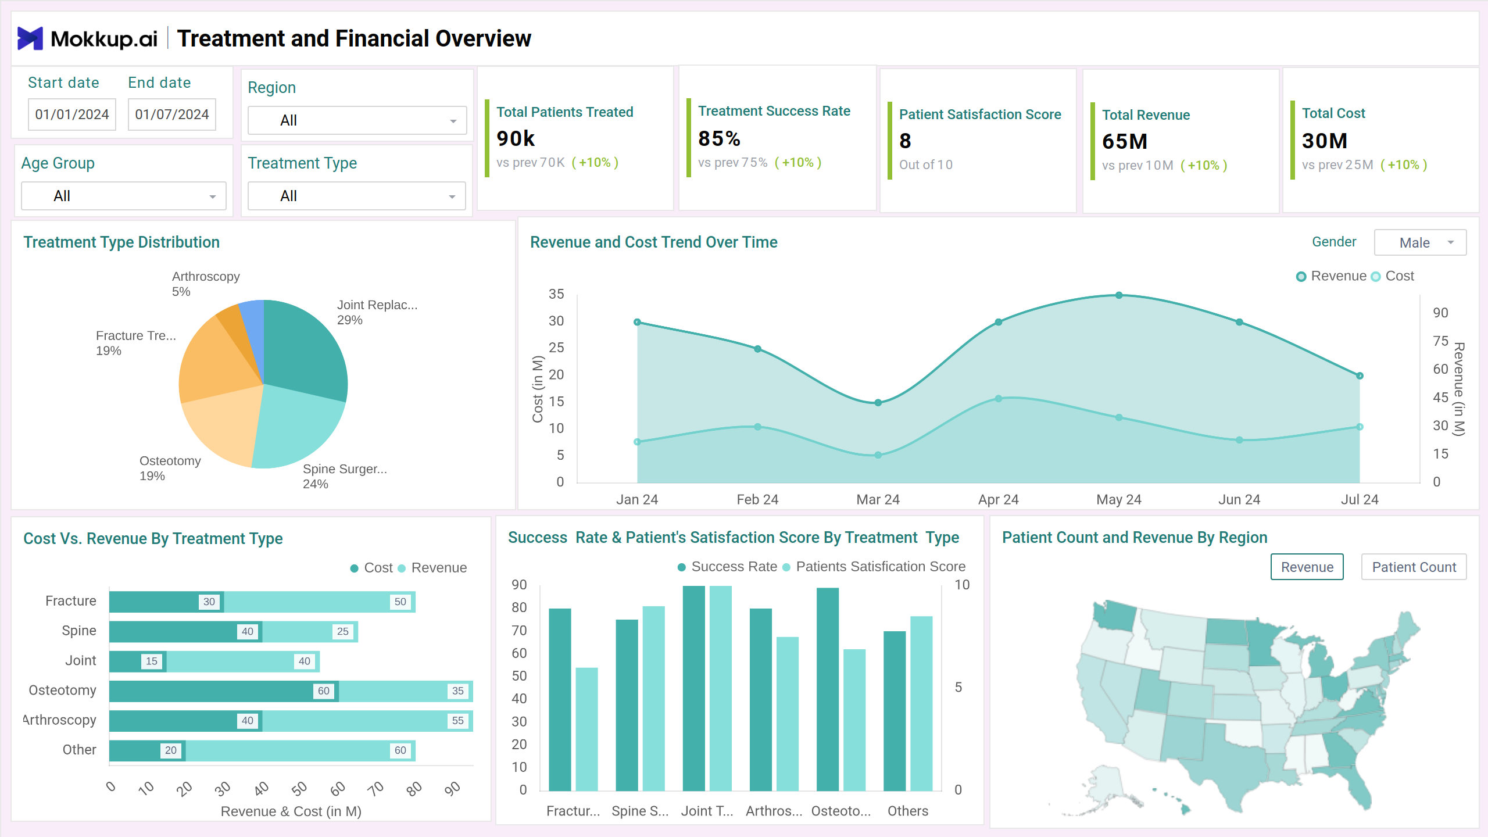Click the Total Patients Treated value 90k

click(x=516, y=138)
